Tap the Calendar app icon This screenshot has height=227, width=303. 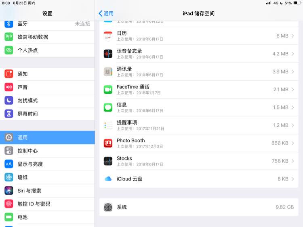pos(108,36)
